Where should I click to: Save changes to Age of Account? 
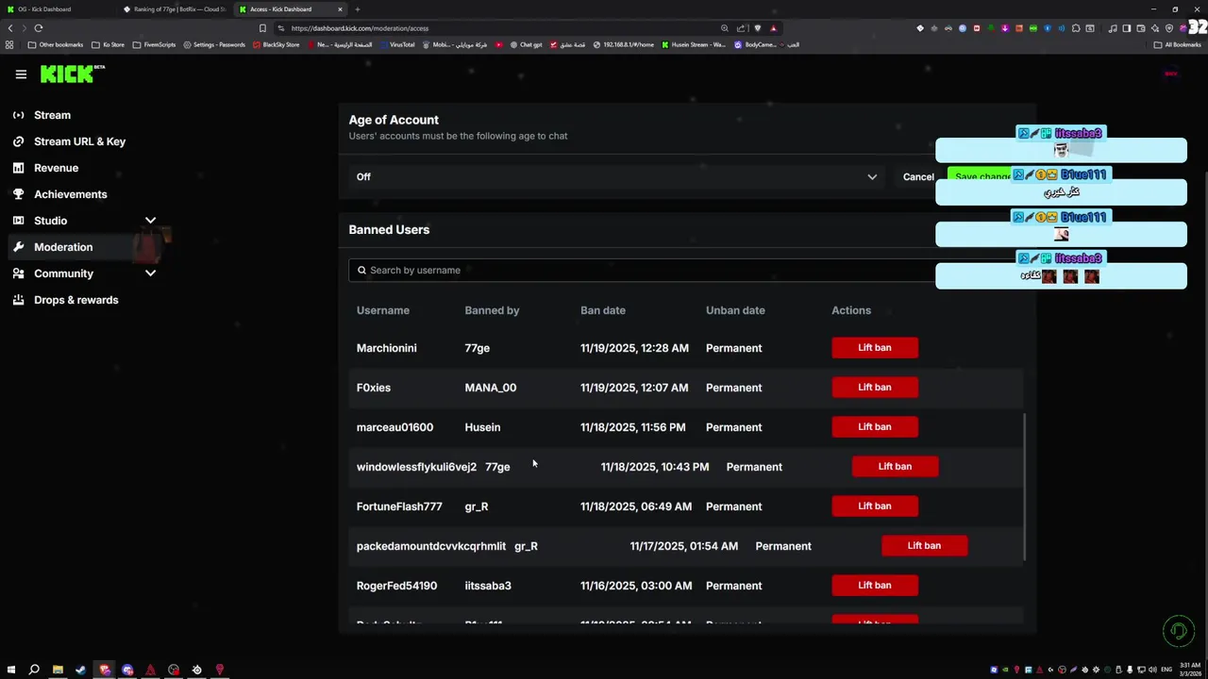981,176
